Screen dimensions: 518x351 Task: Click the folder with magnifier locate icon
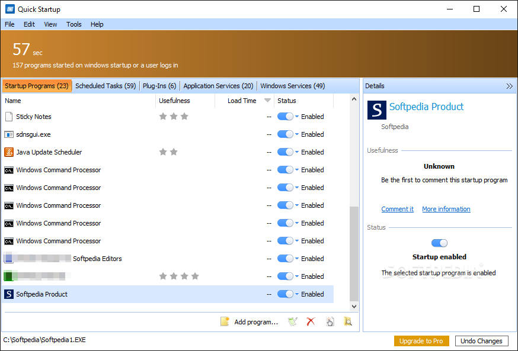[x=347, y=321]
